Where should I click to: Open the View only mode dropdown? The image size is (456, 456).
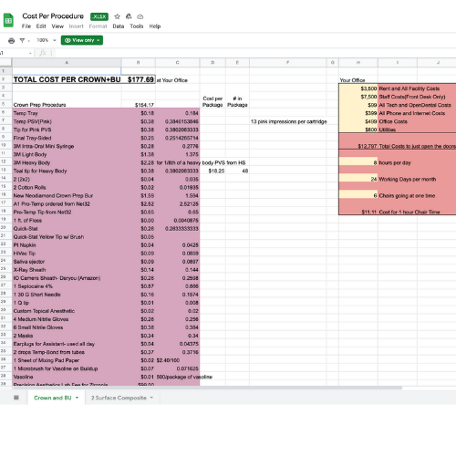[82, 40]
